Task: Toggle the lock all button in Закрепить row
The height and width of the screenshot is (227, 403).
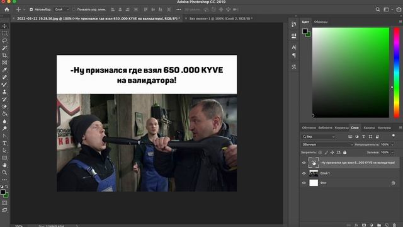Action: [x=344, y=153]
